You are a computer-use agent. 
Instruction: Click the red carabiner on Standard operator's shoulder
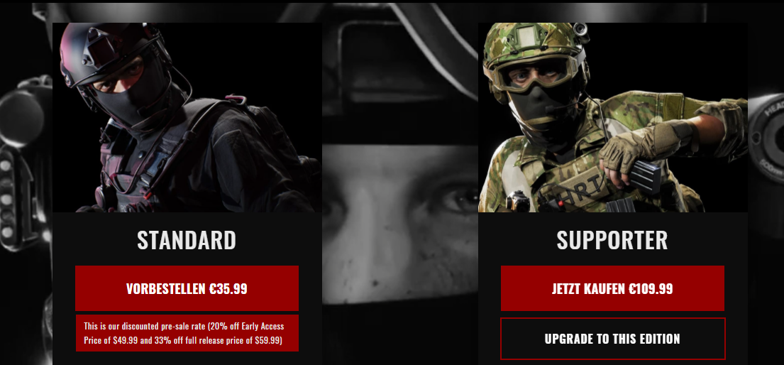click(236, 99)
